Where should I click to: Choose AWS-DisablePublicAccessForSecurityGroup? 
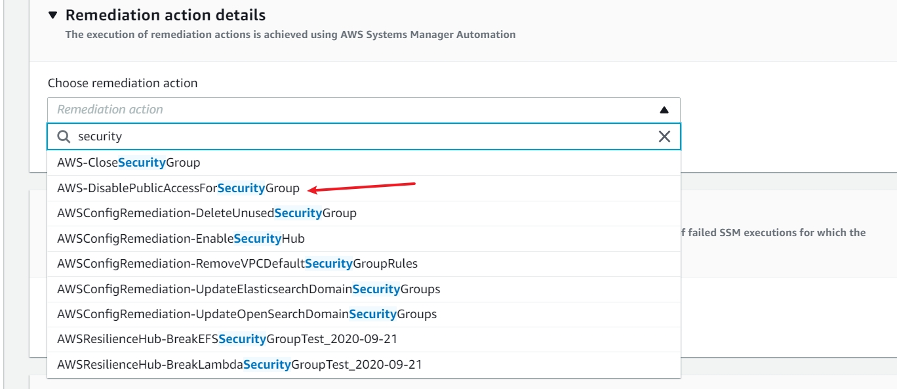pyautogui.click(x=178, y=188)
